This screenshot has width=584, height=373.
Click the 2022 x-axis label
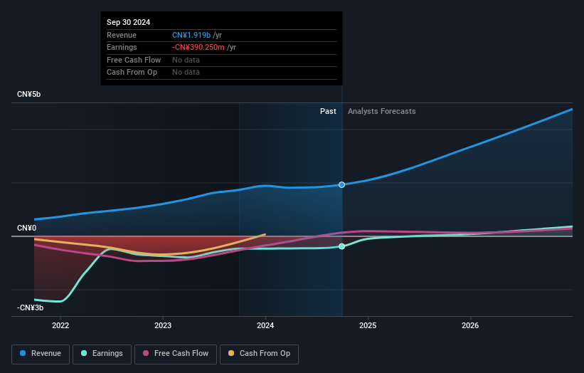tap(60, 326)
